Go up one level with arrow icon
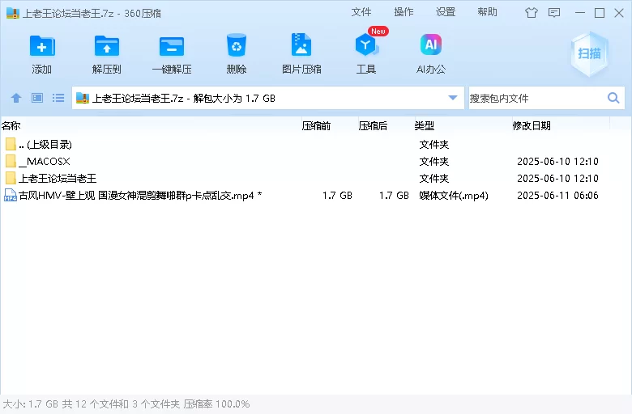 tap(16, 98)
